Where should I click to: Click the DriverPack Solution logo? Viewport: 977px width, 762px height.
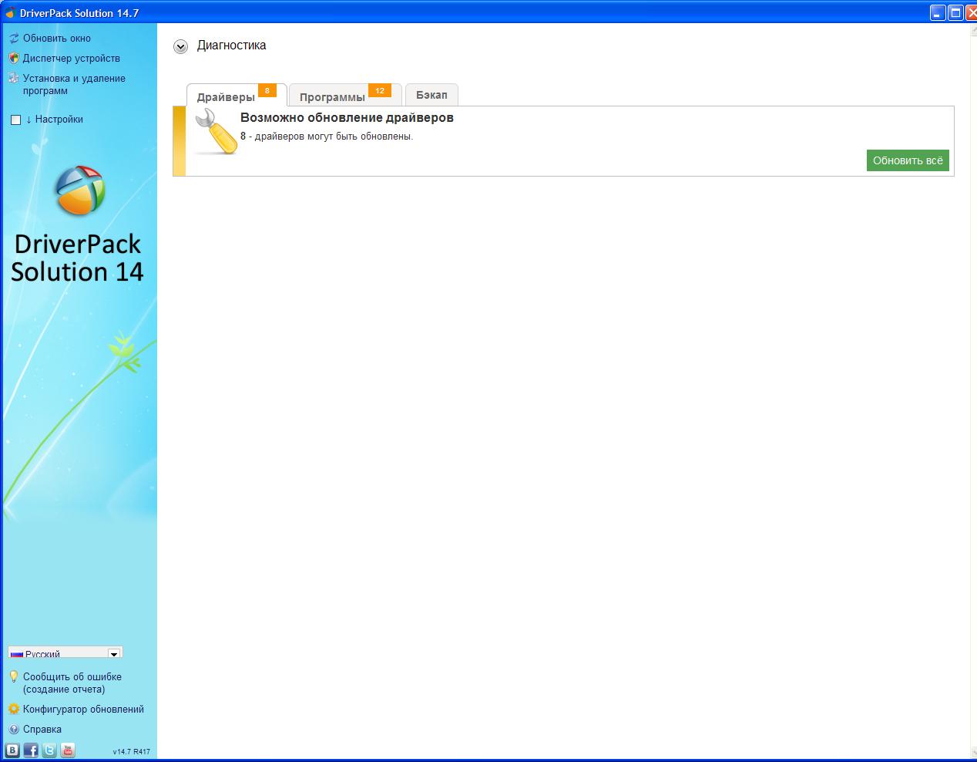79,191
